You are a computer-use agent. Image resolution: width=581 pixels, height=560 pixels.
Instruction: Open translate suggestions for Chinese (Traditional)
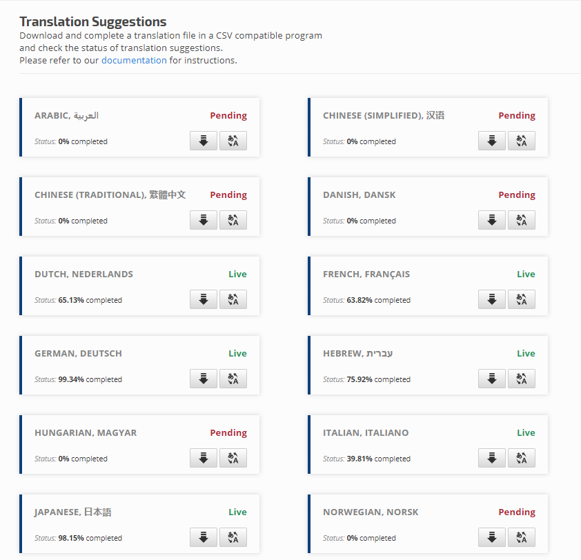coord(233,220)
